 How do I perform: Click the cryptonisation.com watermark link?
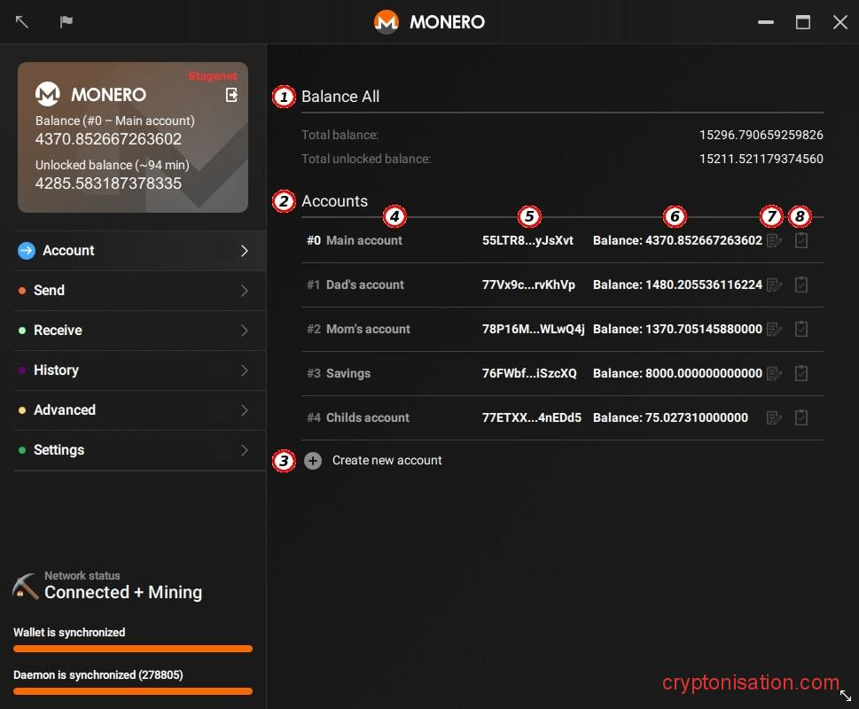coord(749,682)
